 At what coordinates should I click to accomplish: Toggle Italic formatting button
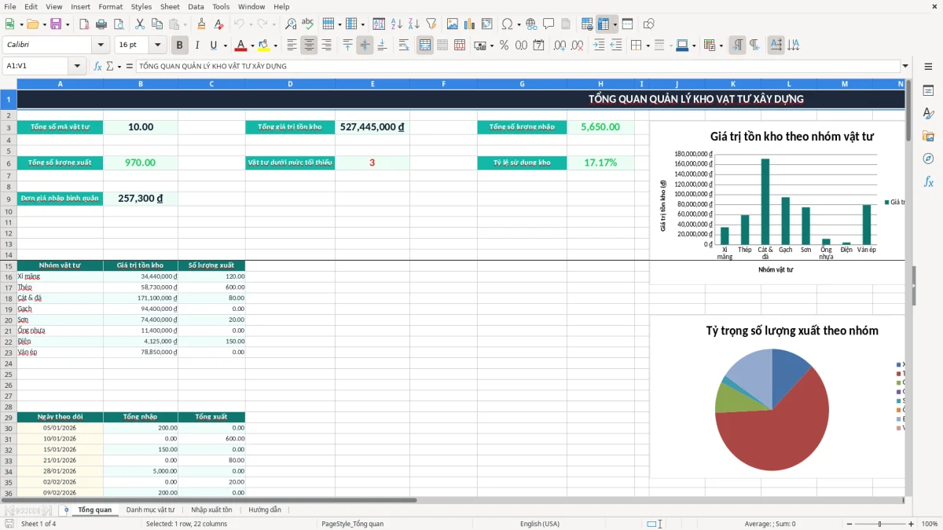[x=196, y=46]
